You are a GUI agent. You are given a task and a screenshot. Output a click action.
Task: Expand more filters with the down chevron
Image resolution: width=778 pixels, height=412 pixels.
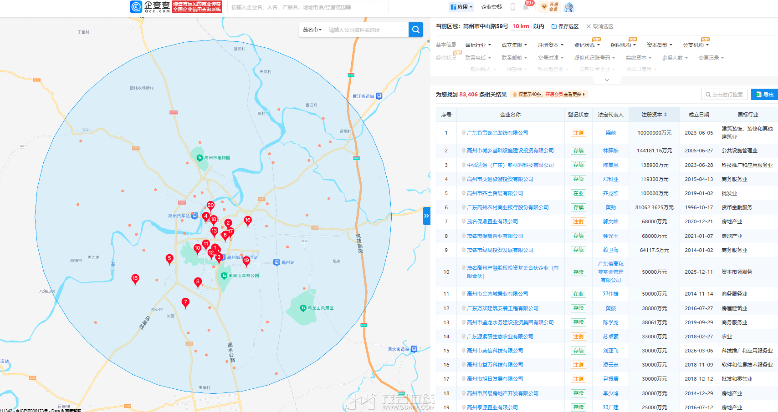(x=607, y=80)
